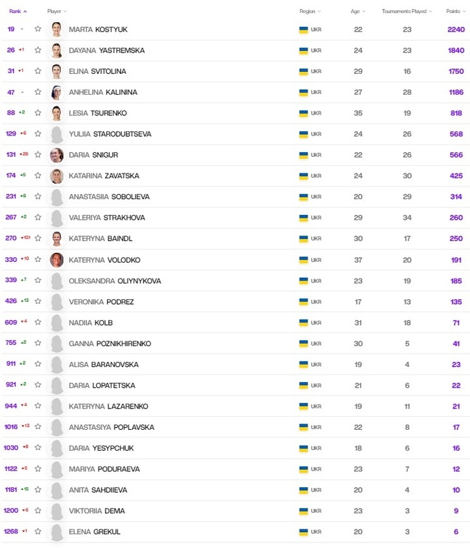Sort players using the Age column header
This screenshot has width=470, height=548.
(x=358, y=12)
